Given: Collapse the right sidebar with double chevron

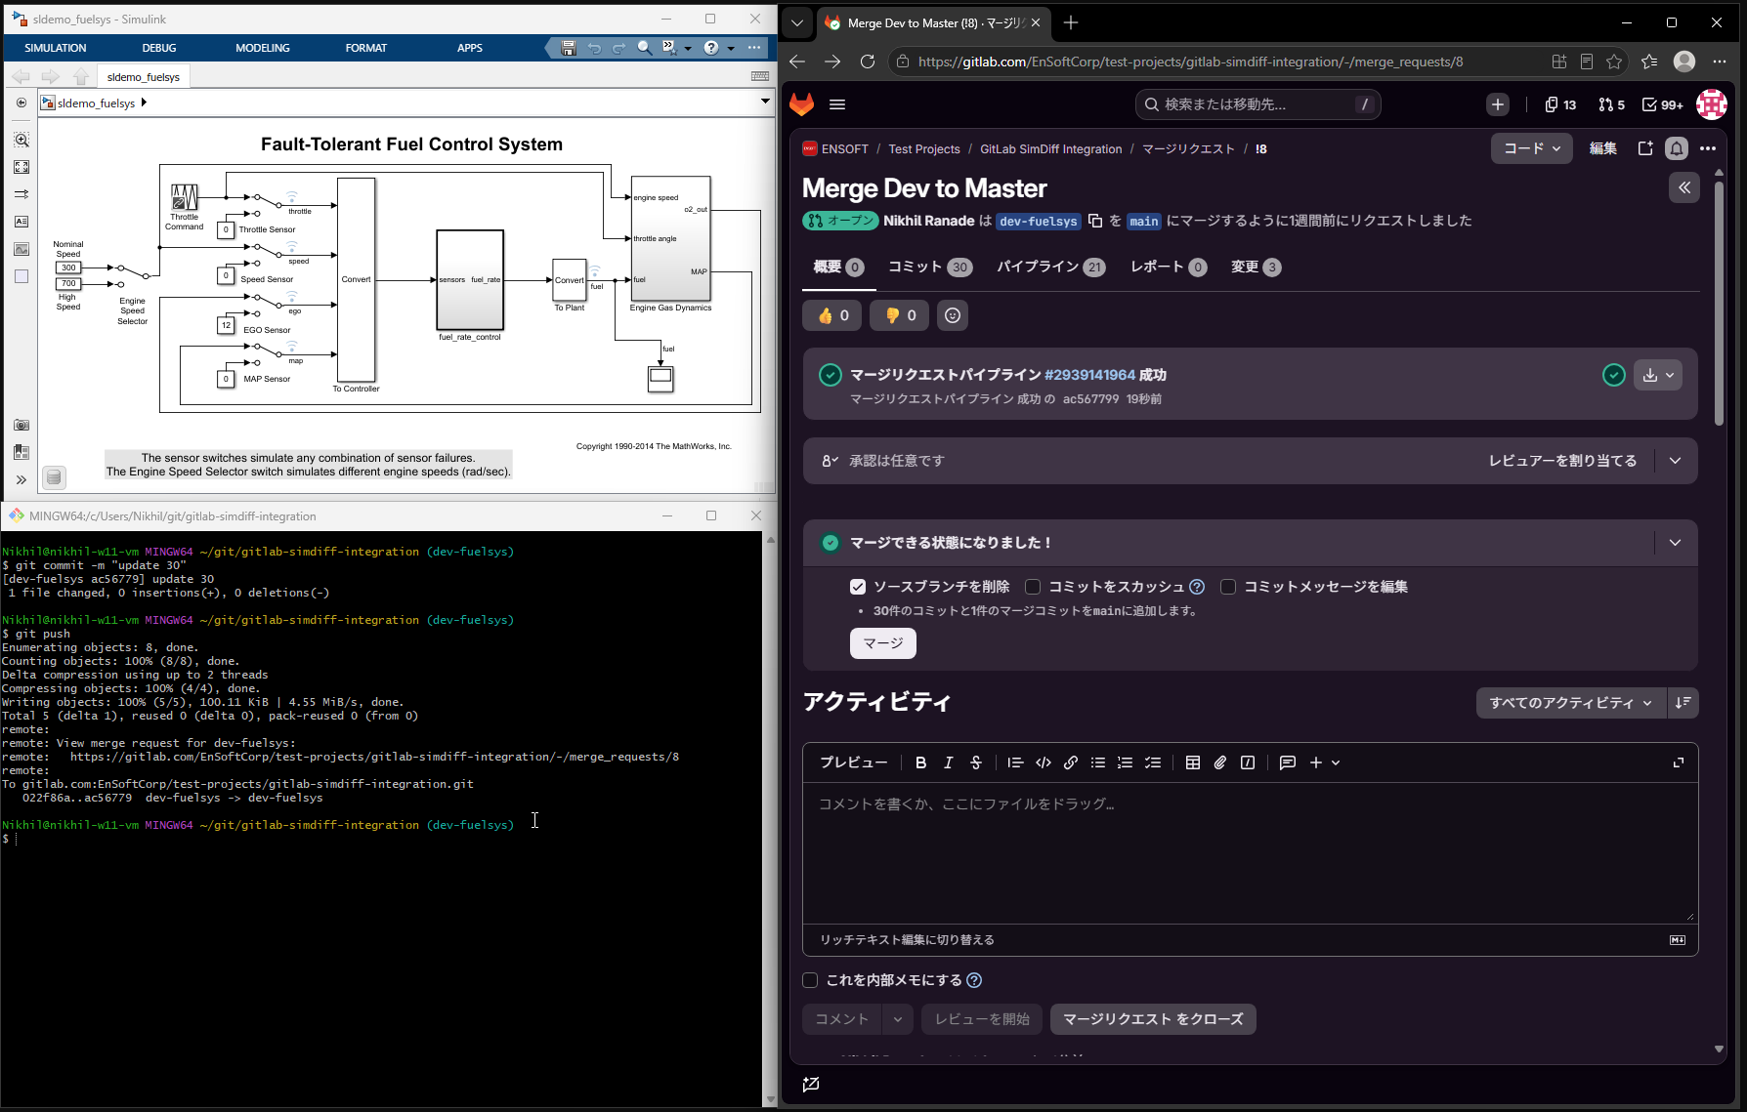Looking at the screenshot, I should pos(1684,187).
